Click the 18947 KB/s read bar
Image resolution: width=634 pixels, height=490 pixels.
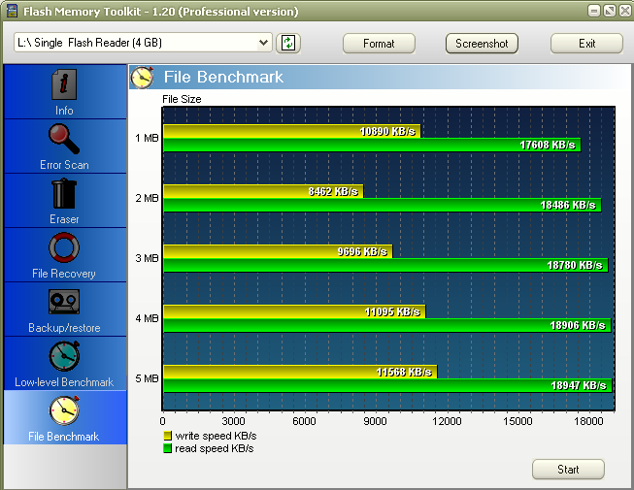click(387, 385)
